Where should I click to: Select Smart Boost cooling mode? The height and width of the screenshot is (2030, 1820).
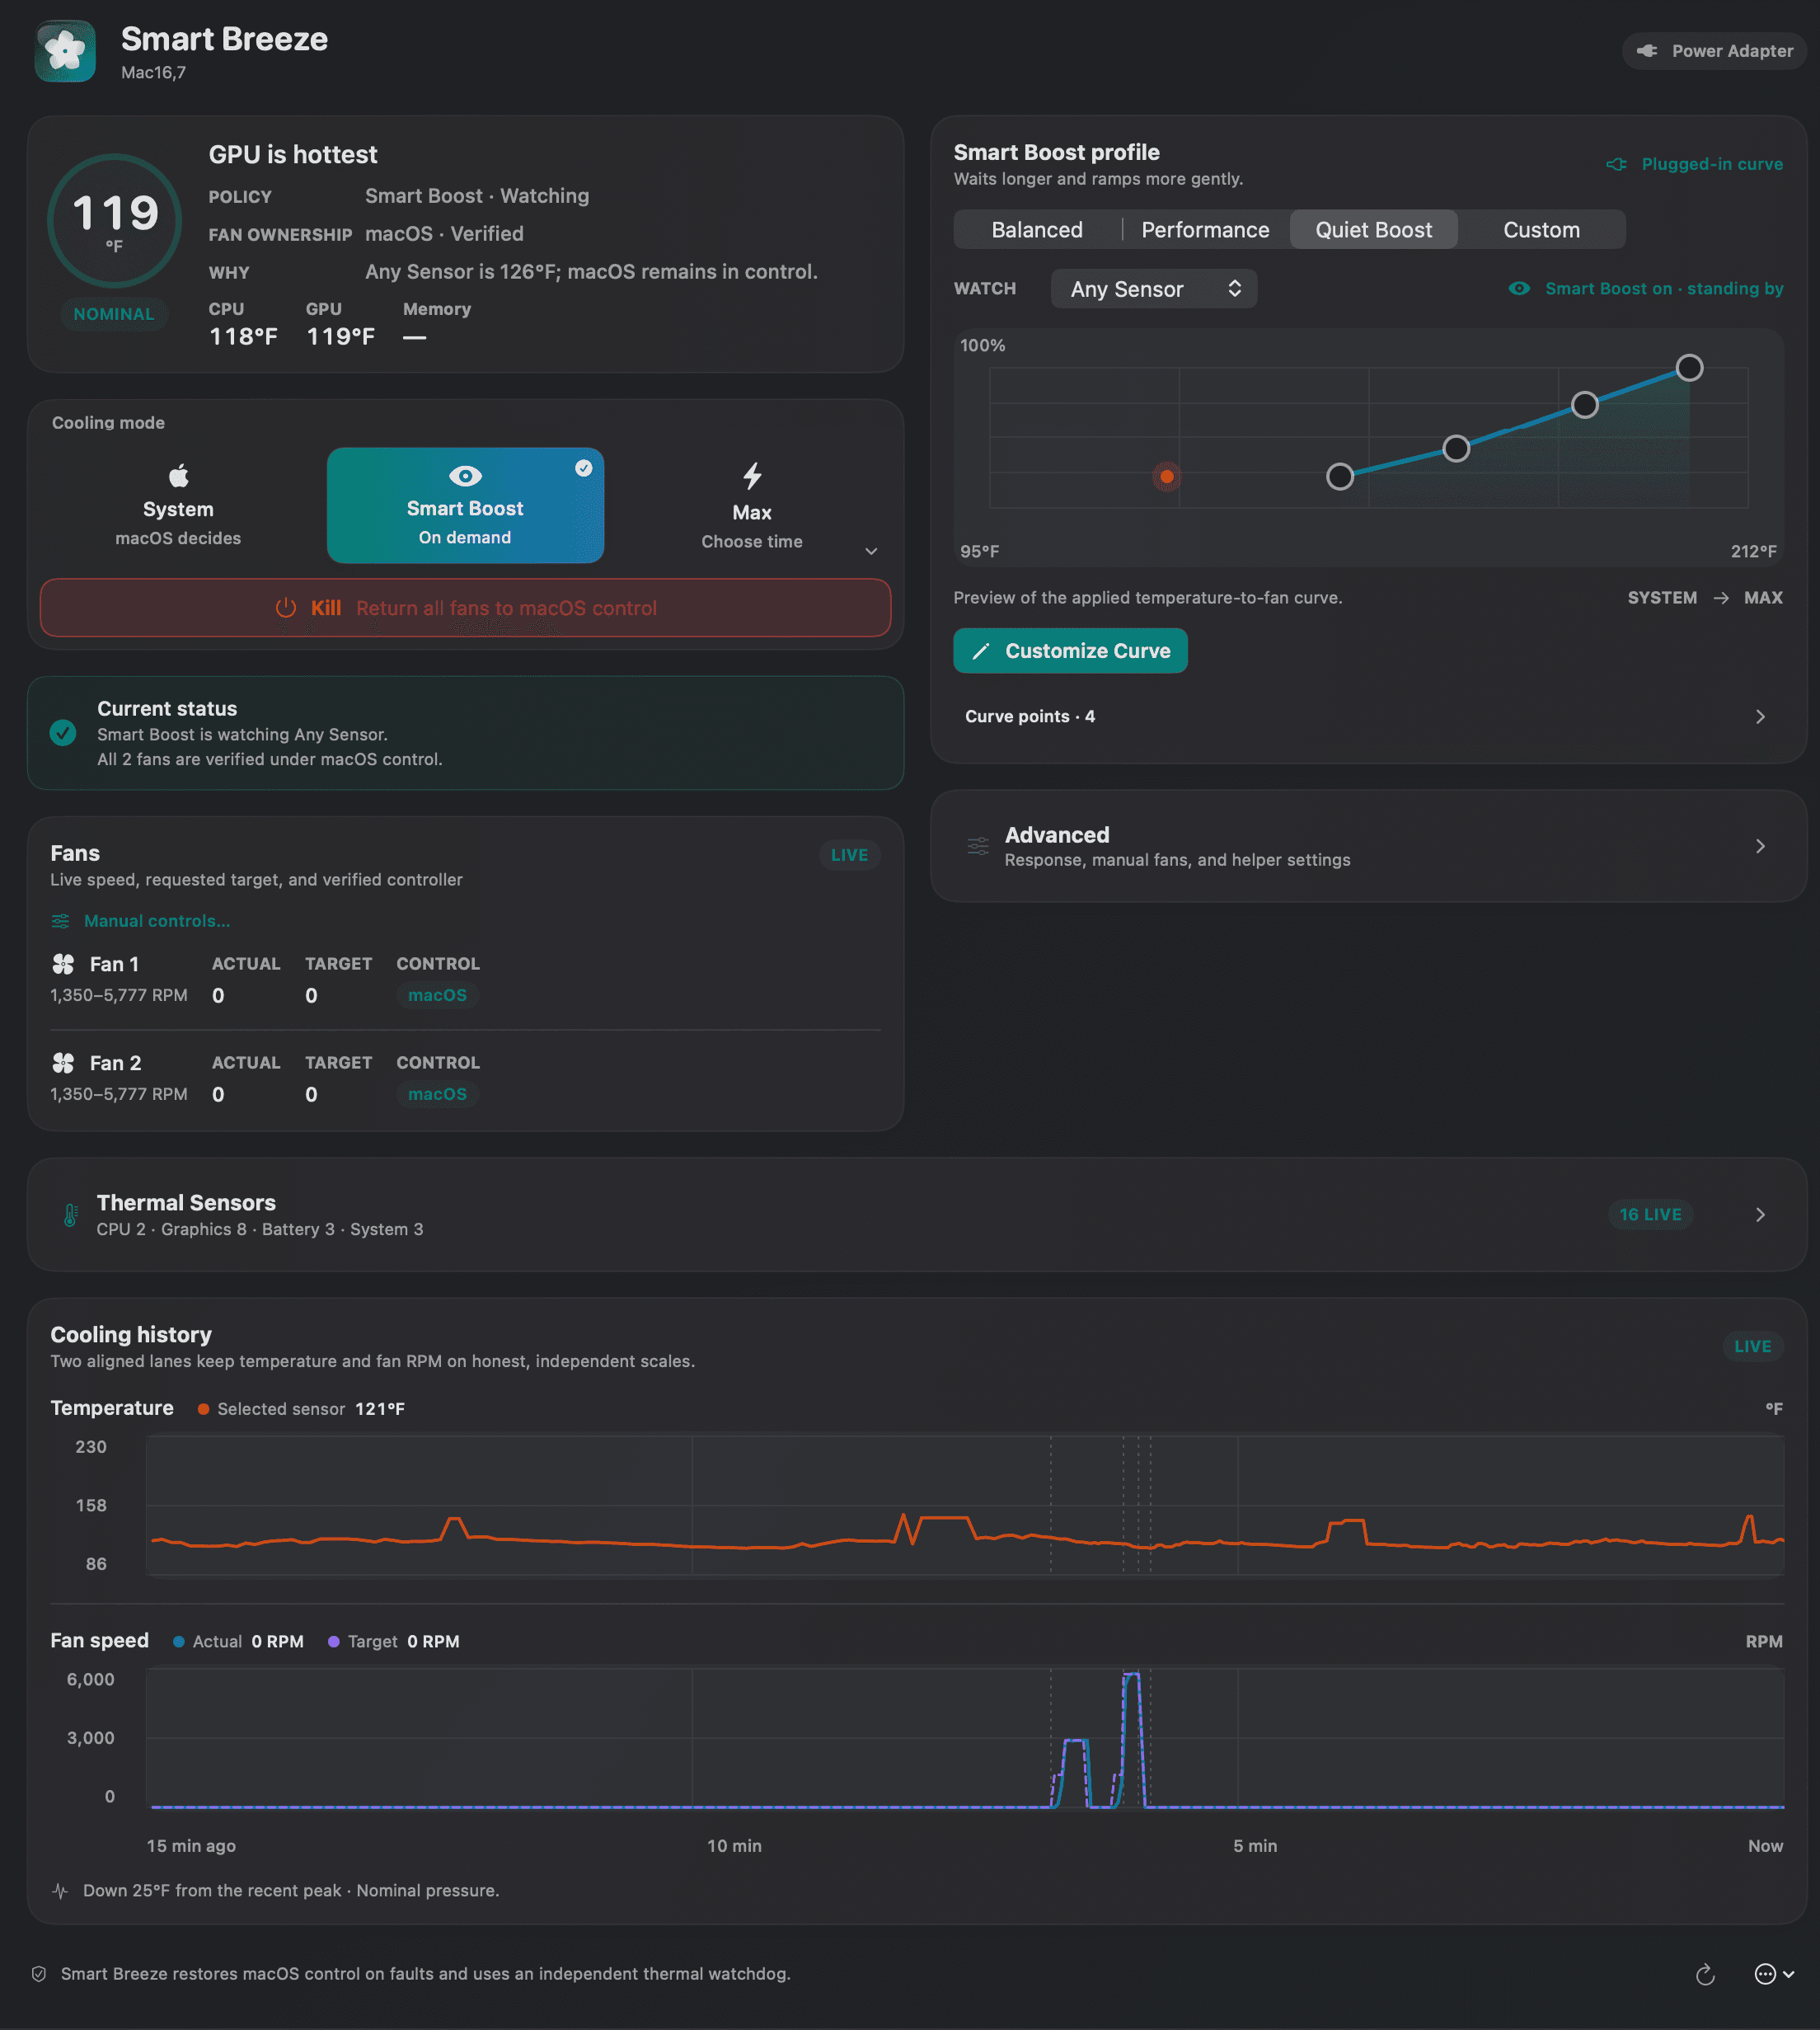[x=465, y=505]
